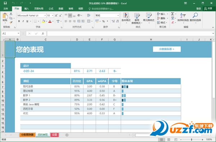This screenshot has width=216, height=142.
Task: Collapse the ribbon with the up chevron
Action: click(213, 27)
